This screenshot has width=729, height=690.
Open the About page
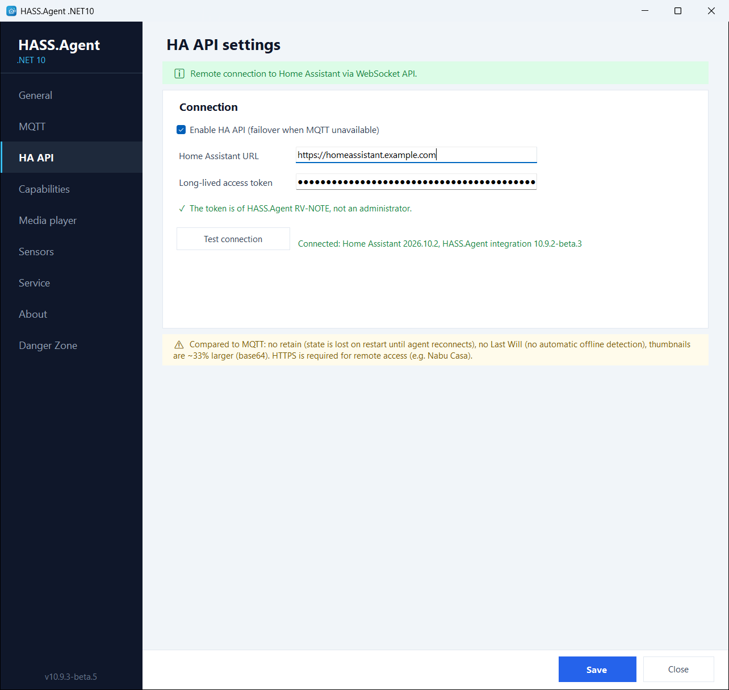[x=72, y=314]
